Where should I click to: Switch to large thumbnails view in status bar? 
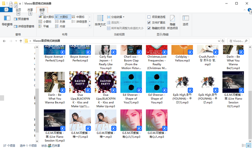click(x=248, y=146)
